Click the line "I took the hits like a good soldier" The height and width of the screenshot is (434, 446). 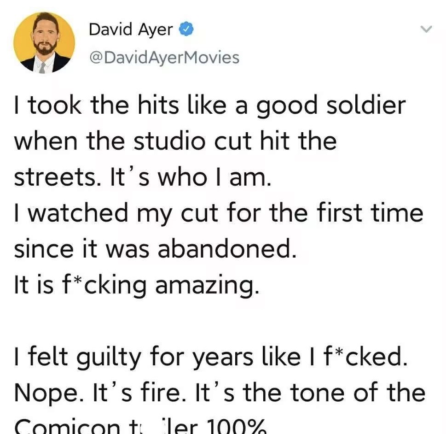pyautogui.click(x=210, y=106)
